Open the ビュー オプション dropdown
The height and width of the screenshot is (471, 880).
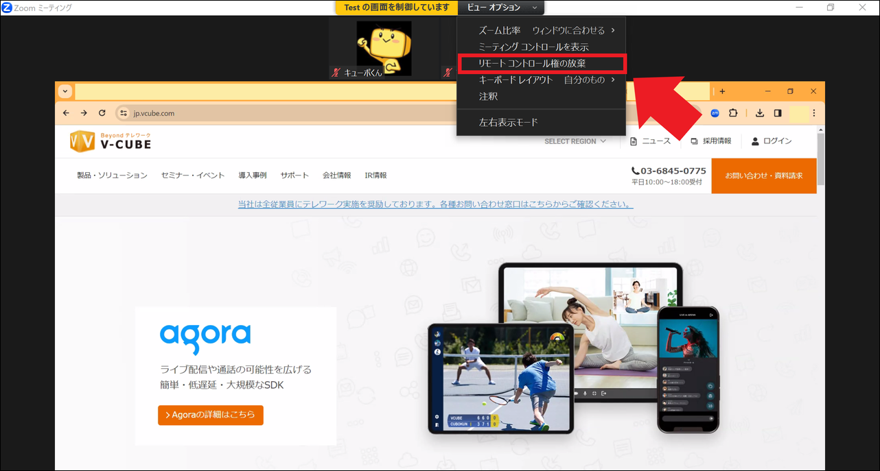(502, 8)
